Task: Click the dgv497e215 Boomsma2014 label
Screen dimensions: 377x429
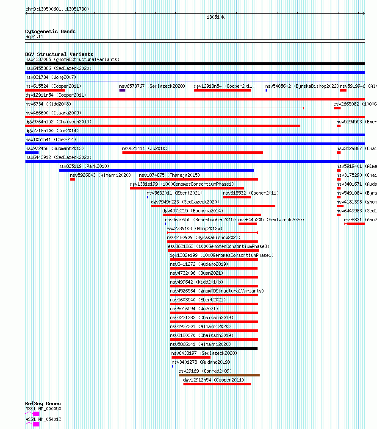Action: pyautogui.click(x=193, y=211)
